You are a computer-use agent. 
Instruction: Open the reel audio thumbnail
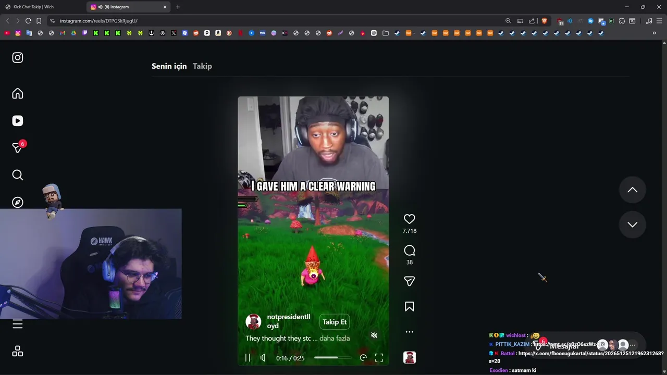(410, 357)
